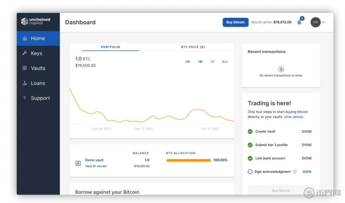
Task: Click the orange BTC allocation bar
Action: (x=188, y=160)
